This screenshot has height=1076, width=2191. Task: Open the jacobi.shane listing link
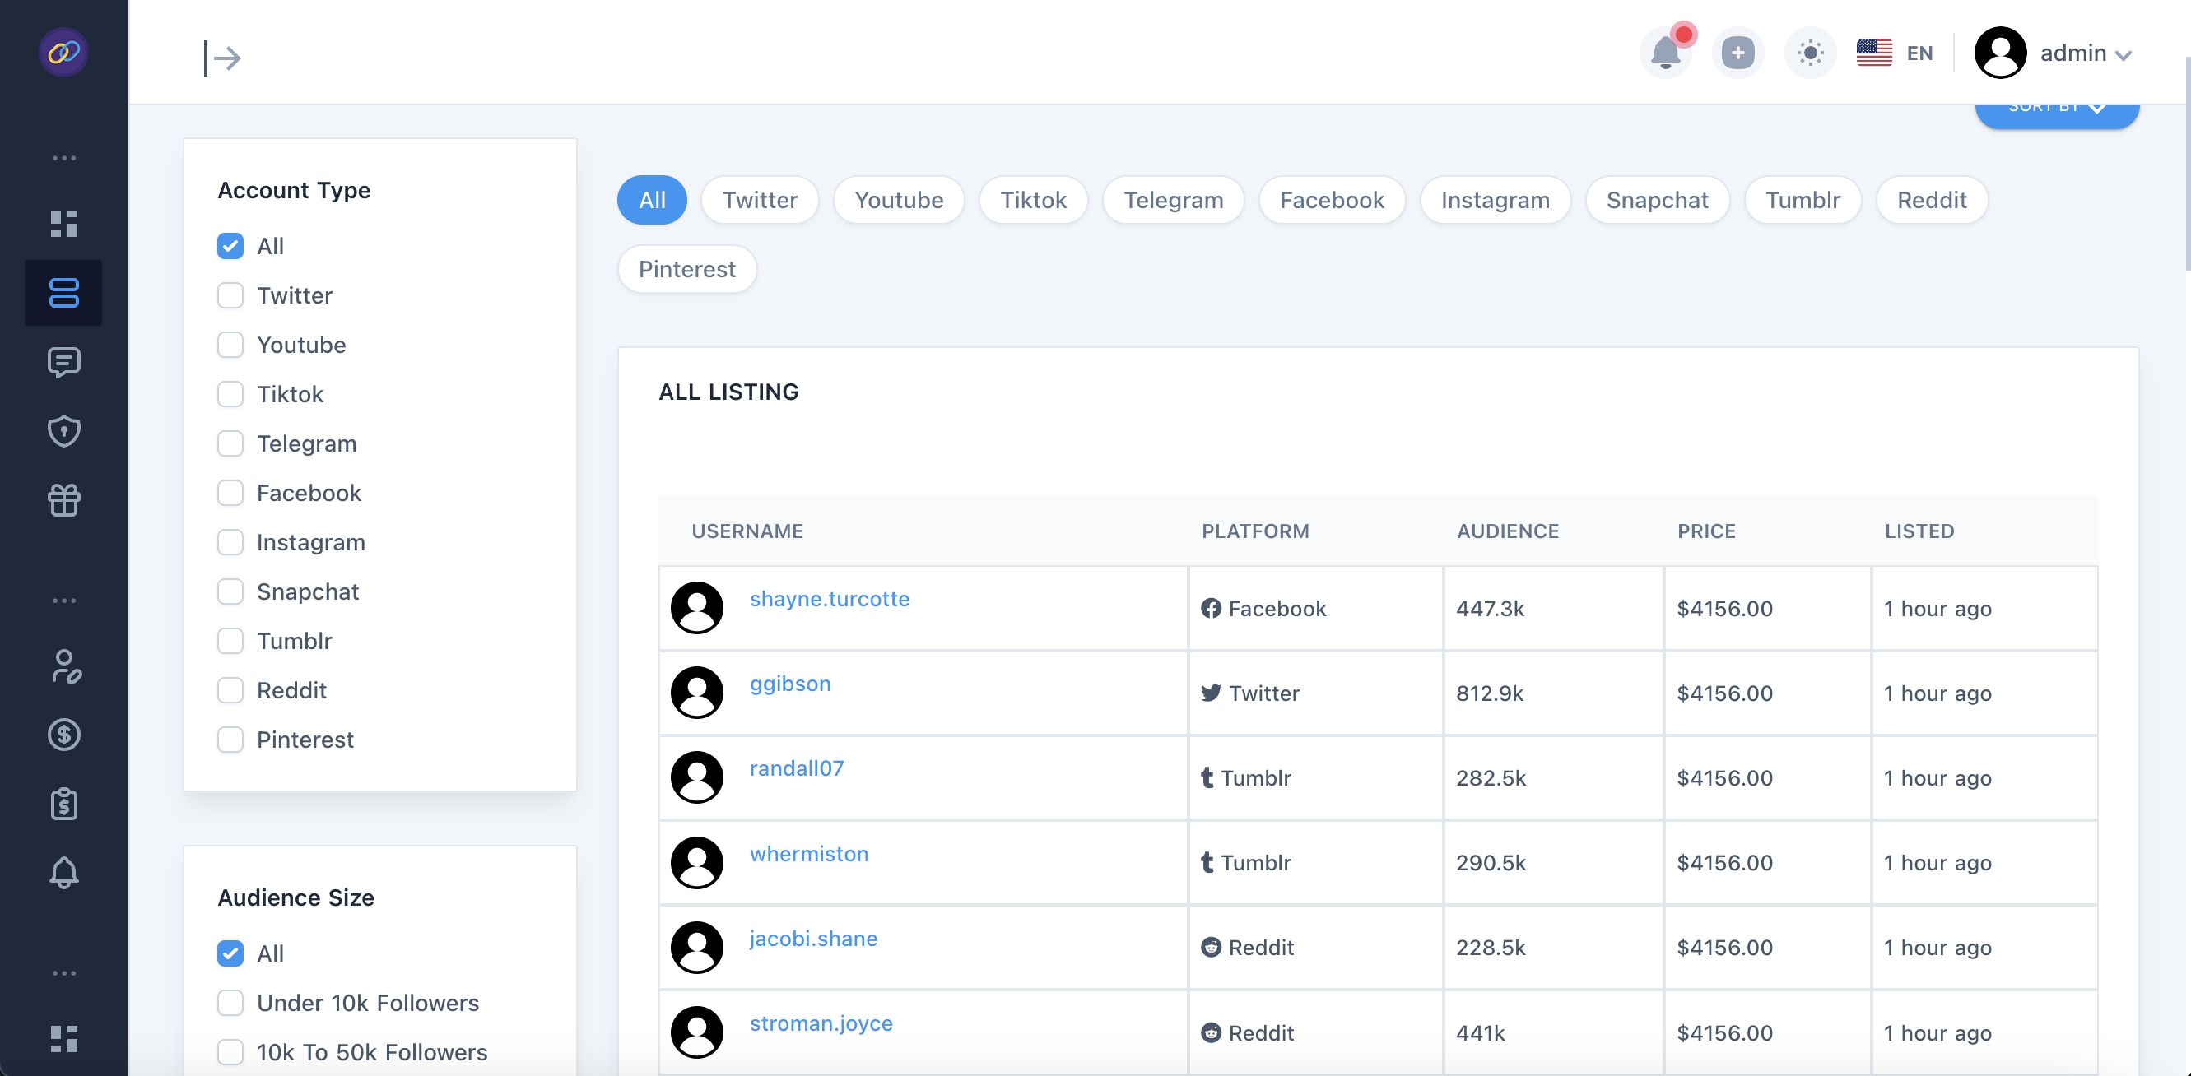[813, 939]
